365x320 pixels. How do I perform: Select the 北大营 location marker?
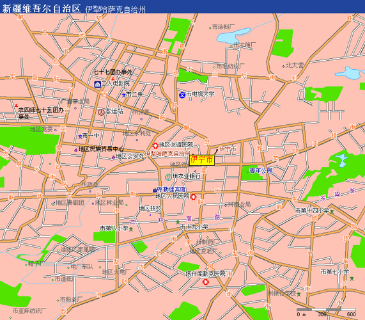click(283, 67)
